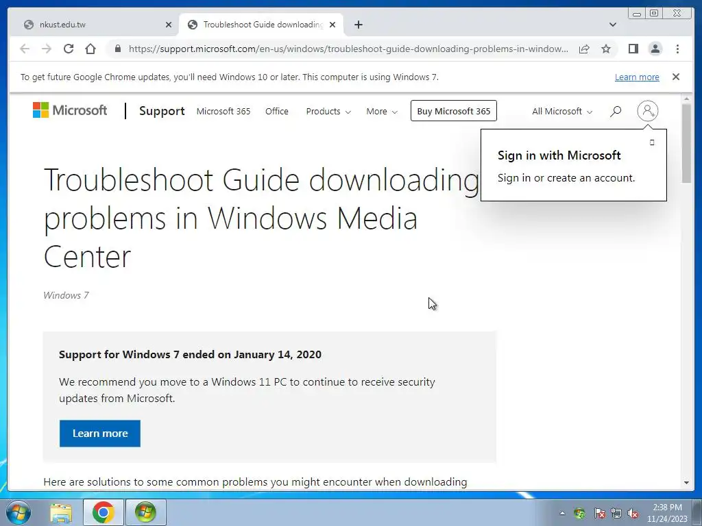Screen dimensions: 702x526
Task: Open a new tab with plus button
Action: click(x=358, y=25)
